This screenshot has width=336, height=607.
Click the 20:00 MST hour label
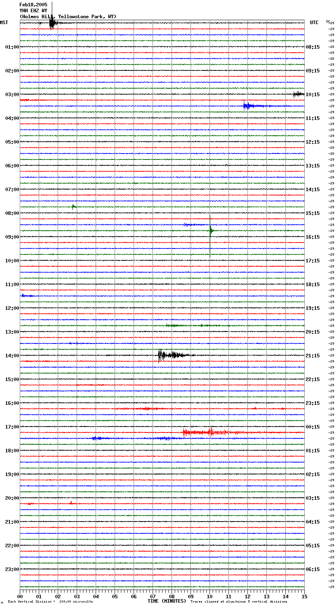click(x=12, y=498)
